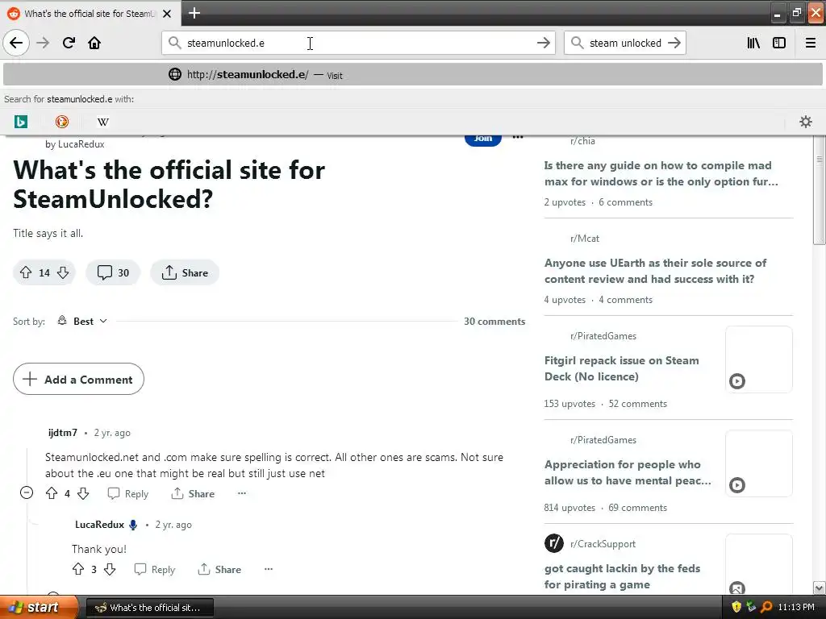This screenshot has height=619, width=826.
Task: Share the main post
Action: click(185, 272)
